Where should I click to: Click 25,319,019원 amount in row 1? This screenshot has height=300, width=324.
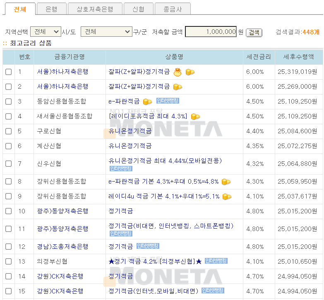[x=298, y=72]
